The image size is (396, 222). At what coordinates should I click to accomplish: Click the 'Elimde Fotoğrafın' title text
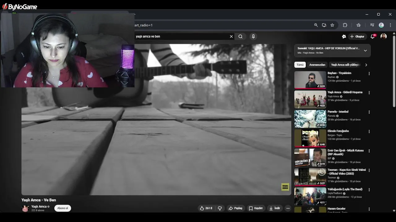pyautogui.click(x=338, y=131)
